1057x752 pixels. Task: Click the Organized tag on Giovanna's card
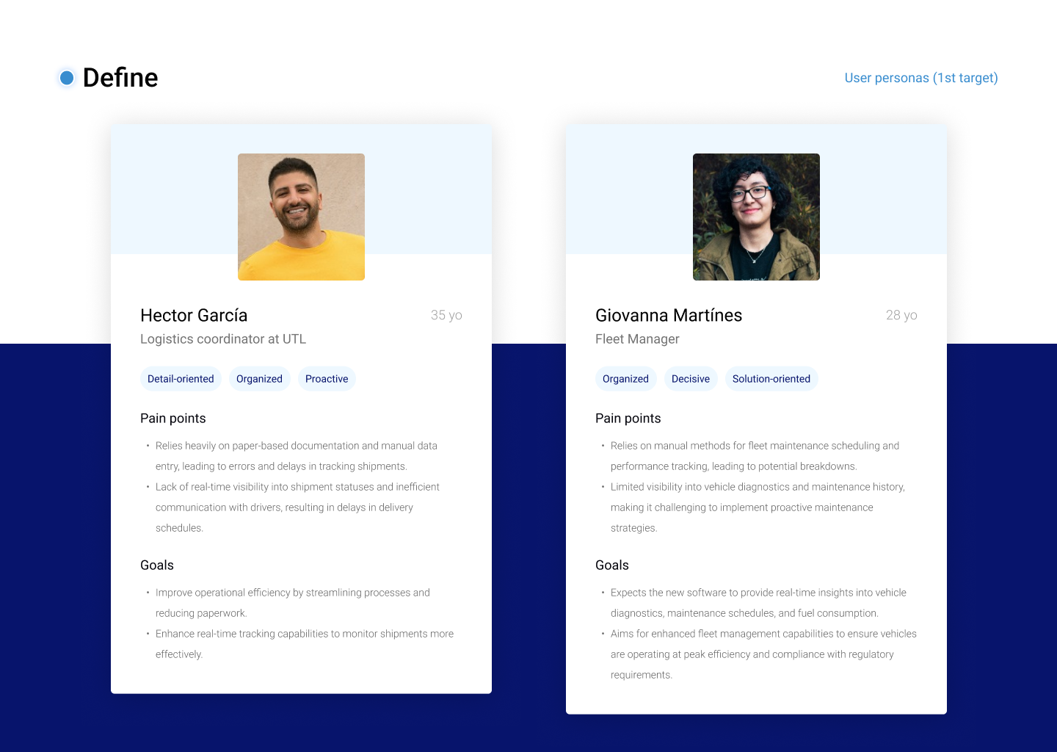point(625,379)
